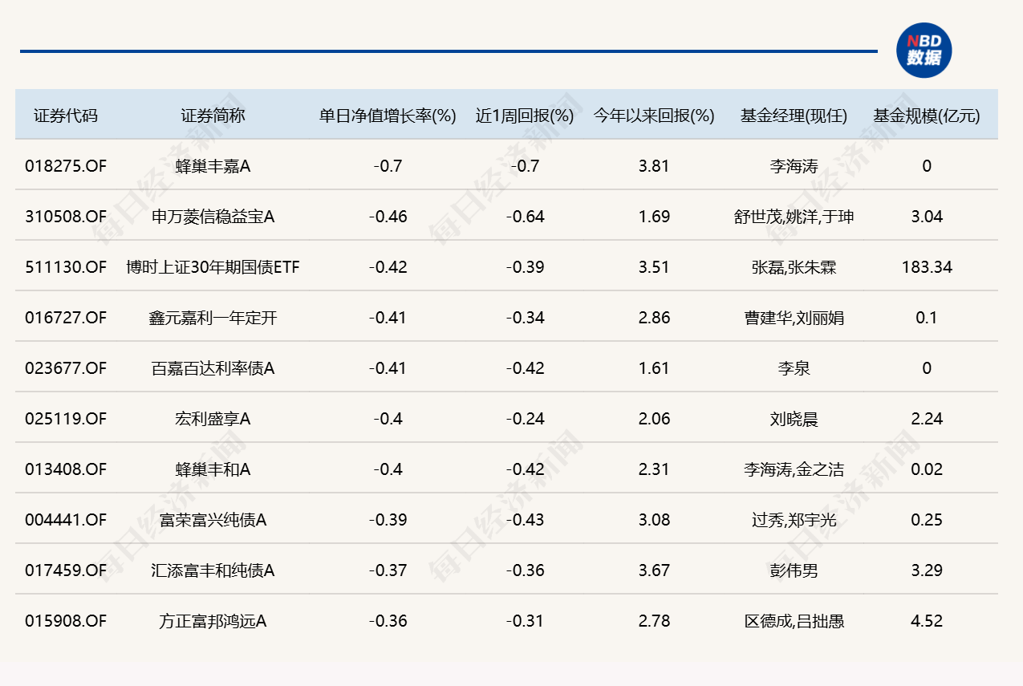Select manager 李泉
Image resolution: width=1023 pixels, height=686 pixels.
[x=794, y=369]
